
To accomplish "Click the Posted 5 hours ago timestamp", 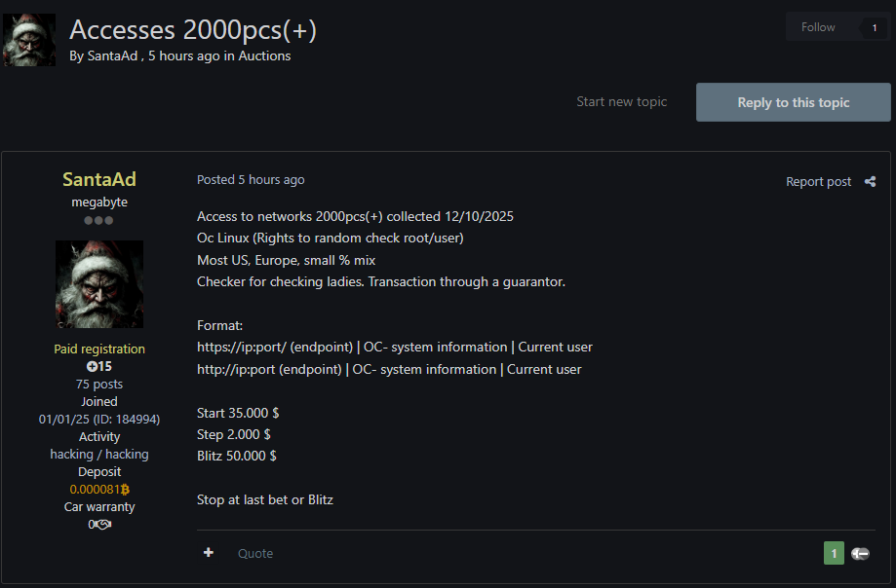I will (x=251, y=180).
